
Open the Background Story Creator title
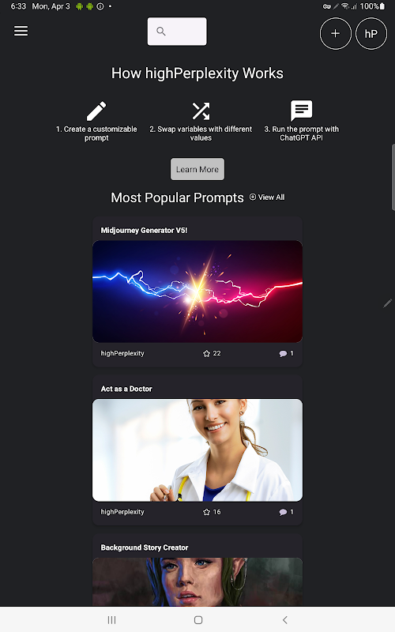tap(145, 547)
